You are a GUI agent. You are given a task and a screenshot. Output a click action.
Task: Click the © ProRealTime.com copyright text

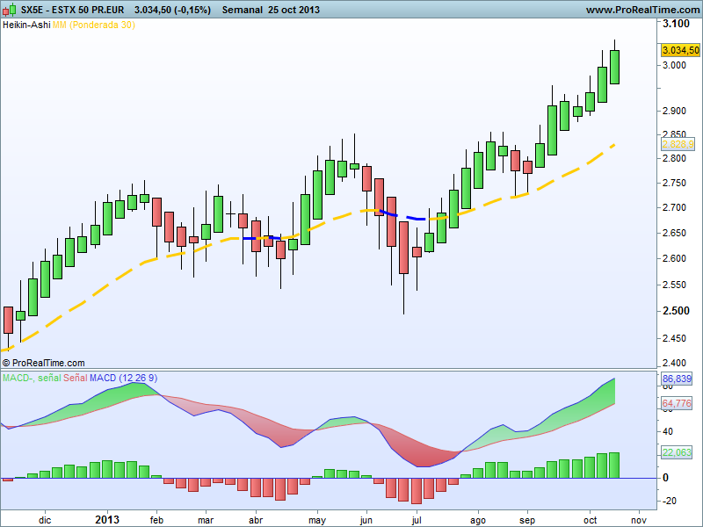pos(44,363)
